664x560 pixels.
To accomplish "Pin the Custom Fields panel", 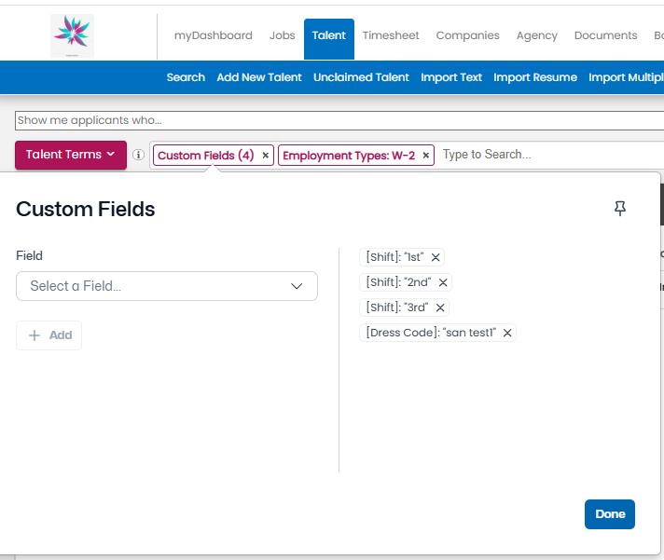I will pos(620,209).
